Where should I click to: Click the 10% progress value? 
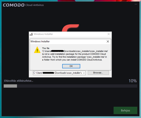point(133,81)
